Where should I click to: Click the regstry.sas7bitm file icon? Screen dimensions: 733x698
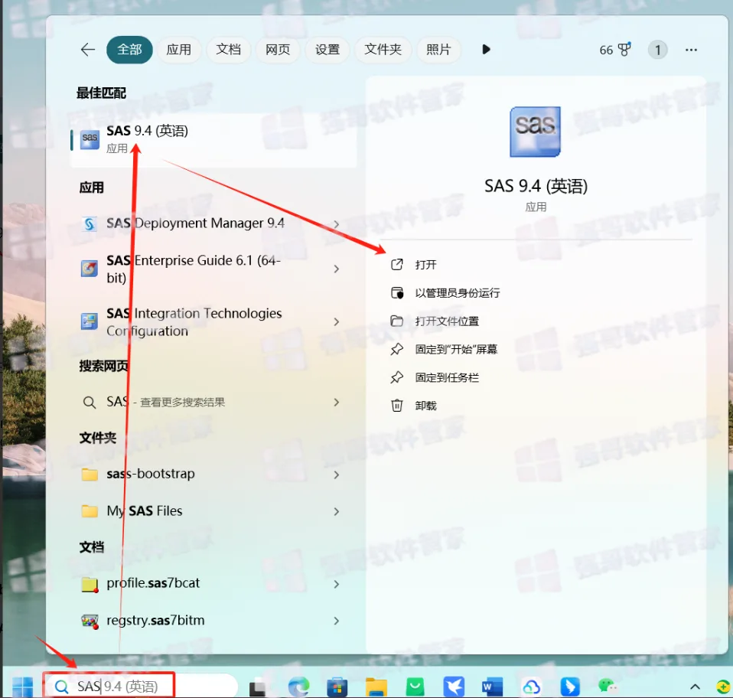coord(90,621)
